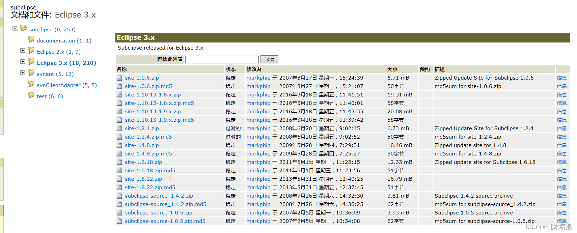Click file icon beside site-1.10.13-1.9.x.zip.md5

[x=120, y=120]
